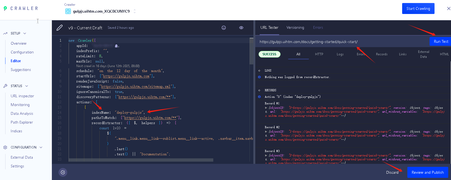
Task: Click the Crawler logo icon
Action: pos(5,8)
